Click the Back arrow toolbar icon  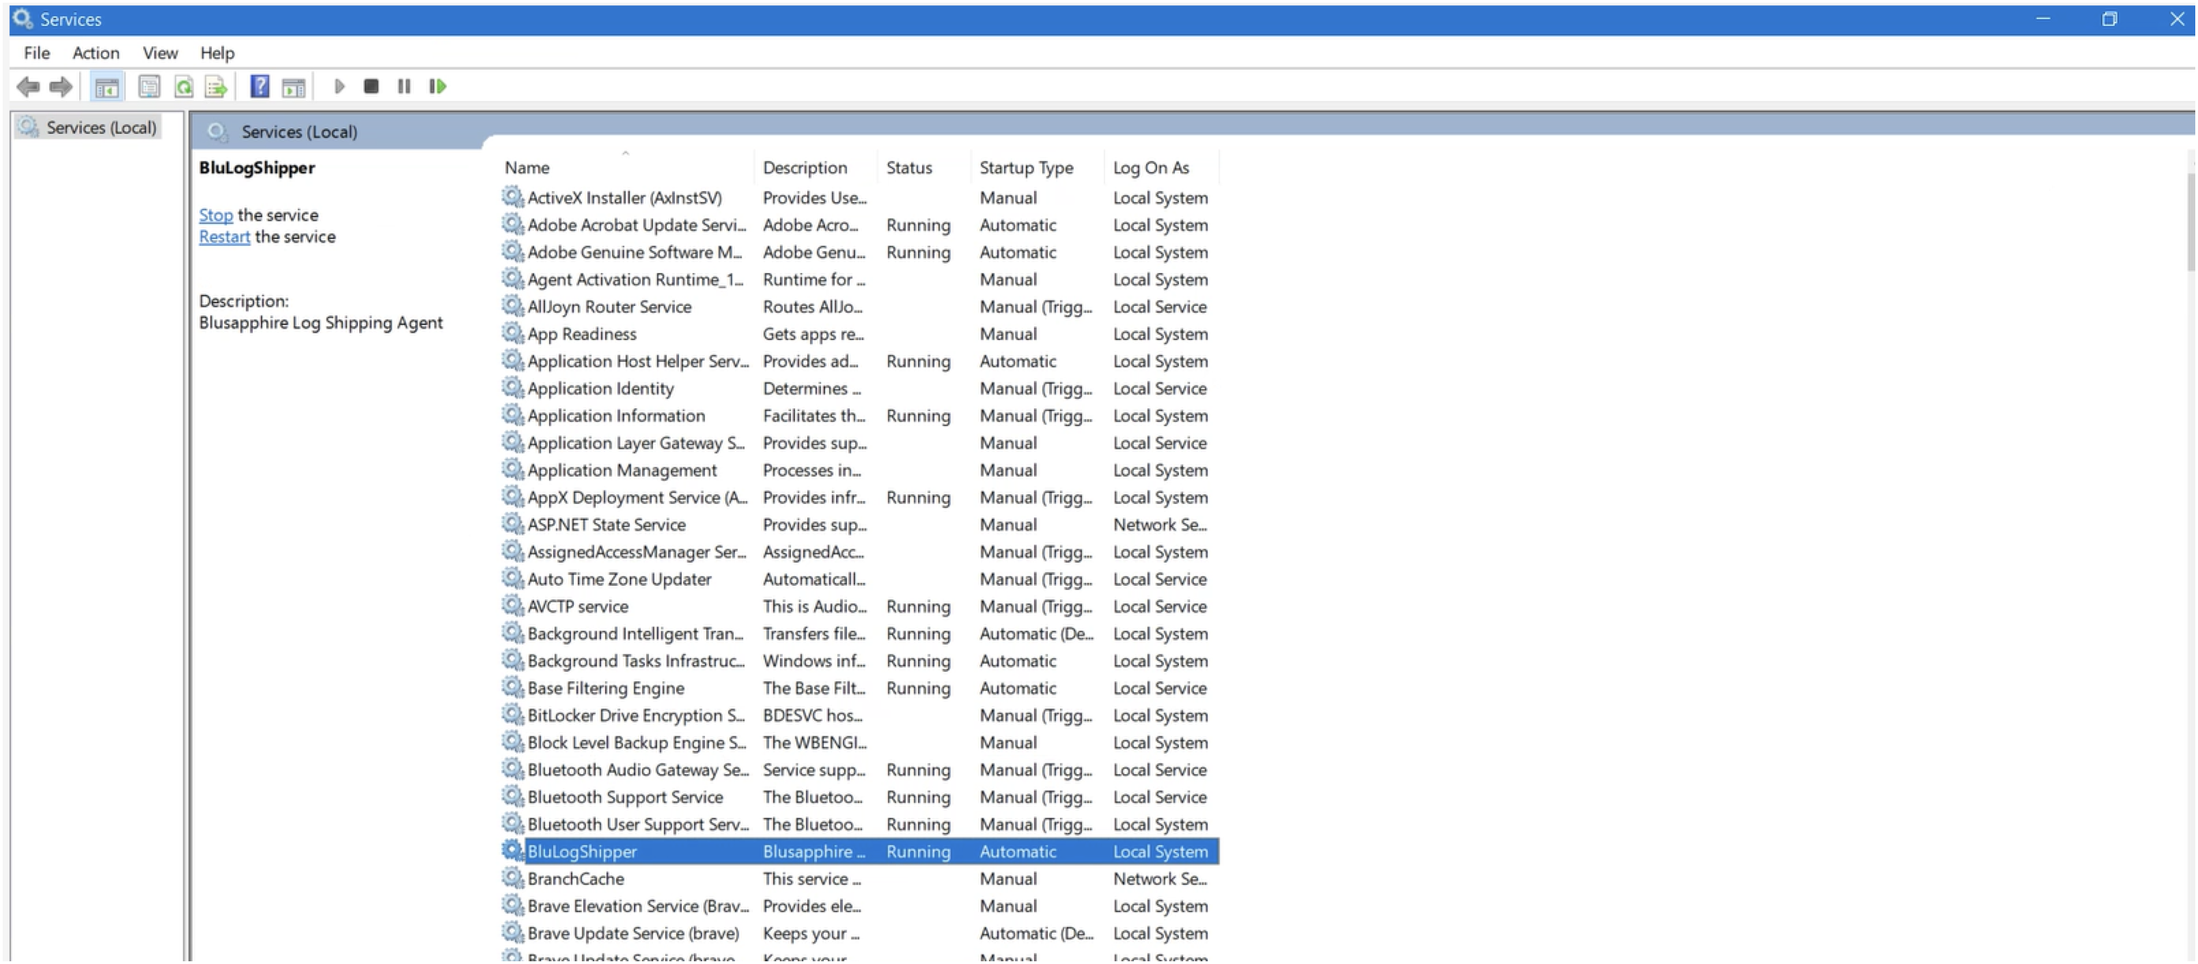click(28, 86)
